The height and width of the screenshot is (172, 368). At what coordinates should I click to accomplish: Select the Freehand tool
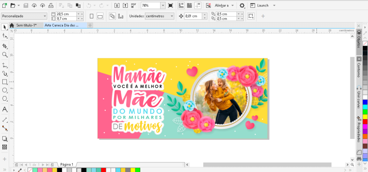tap(5, 65)
